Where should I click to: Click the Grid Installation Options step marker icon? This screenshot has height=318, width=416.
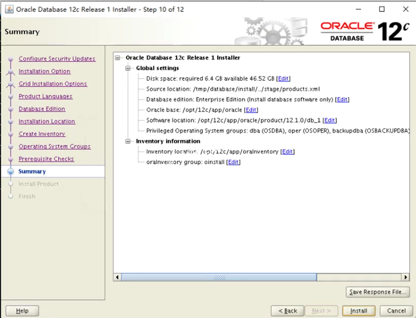[x=11, y=84]
